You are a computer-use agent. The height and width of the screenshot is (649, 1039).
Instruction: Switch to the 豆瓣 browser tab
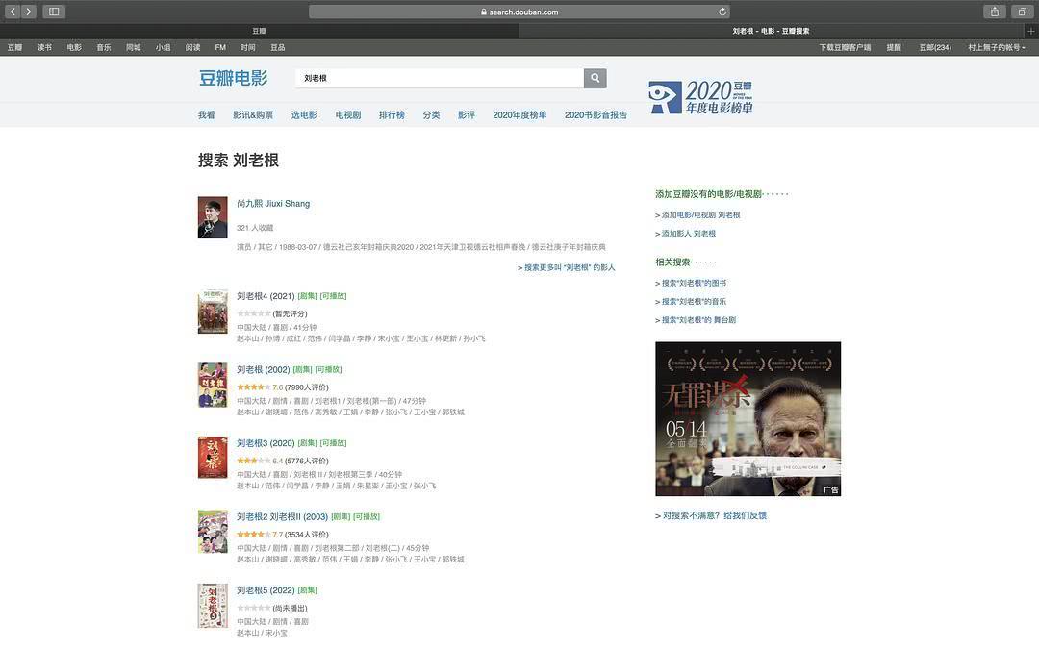click(x=259, y=31)
